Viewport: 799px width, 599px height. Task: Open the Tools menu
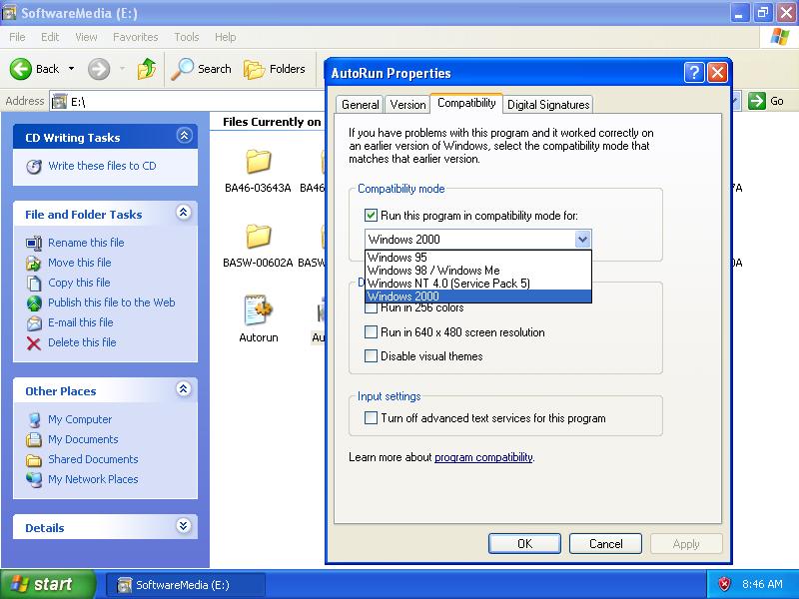[x=187, y=37]
